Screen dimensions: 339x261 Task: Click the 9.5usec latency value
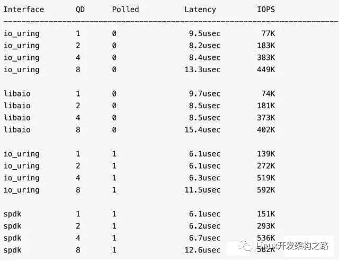click(x=204, y=33)
